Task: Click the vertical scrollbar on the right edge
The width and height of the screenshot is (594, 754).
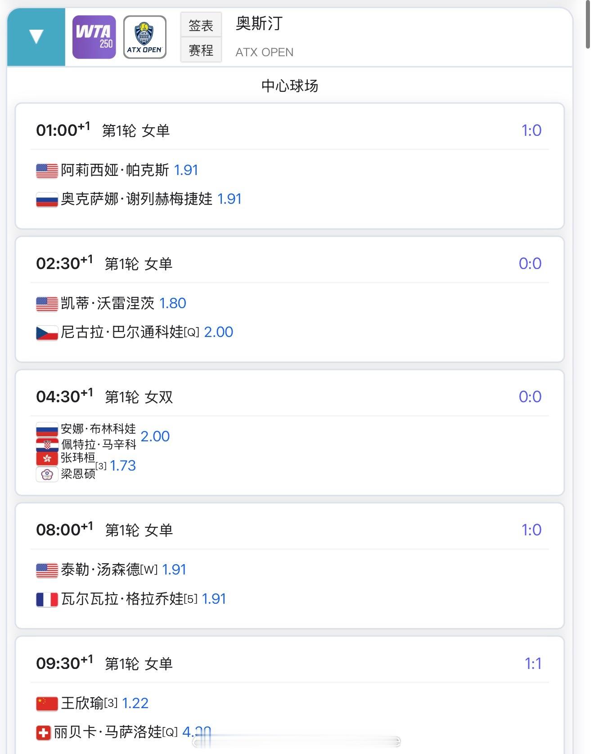Action: pos(588,25)
